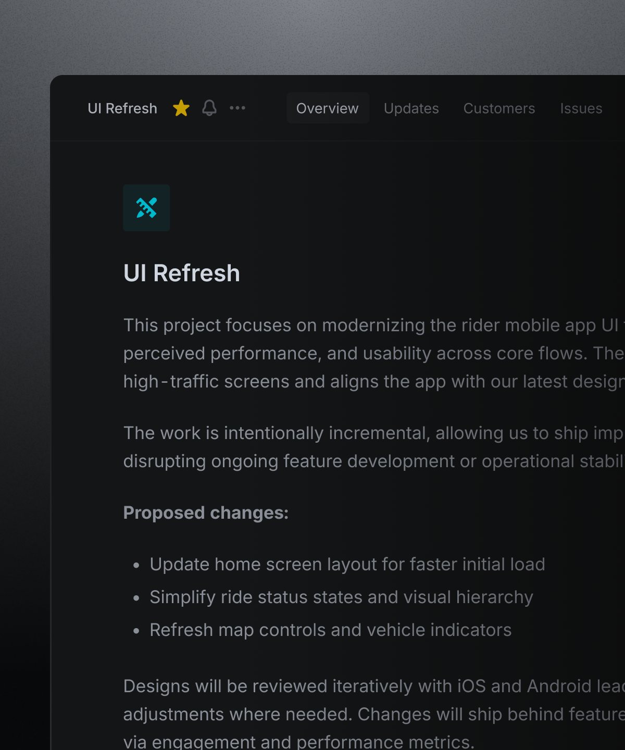Click the 'Simplify ride status states' bullet
The height and width of the screenshot is (750, 625).
(341, 597)
